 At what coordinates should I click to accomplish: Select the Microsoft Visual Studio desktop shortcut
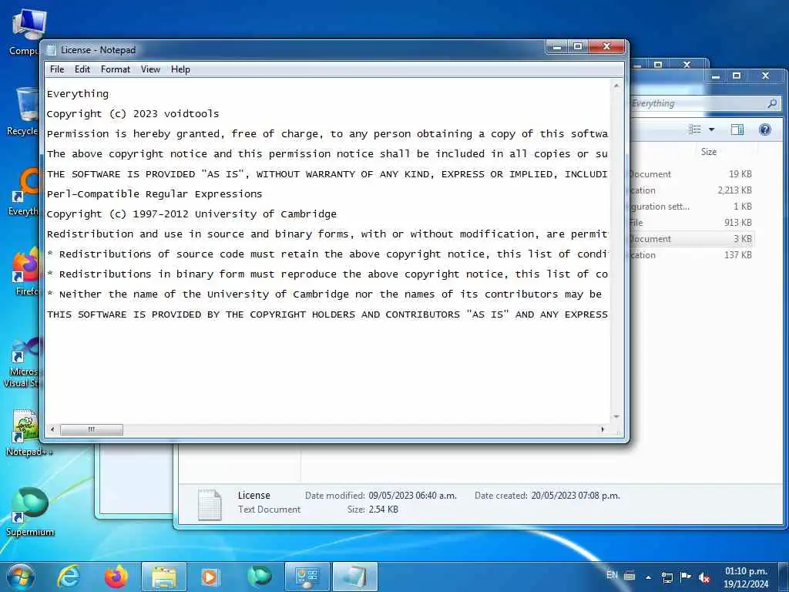click(x=21, y=362)
